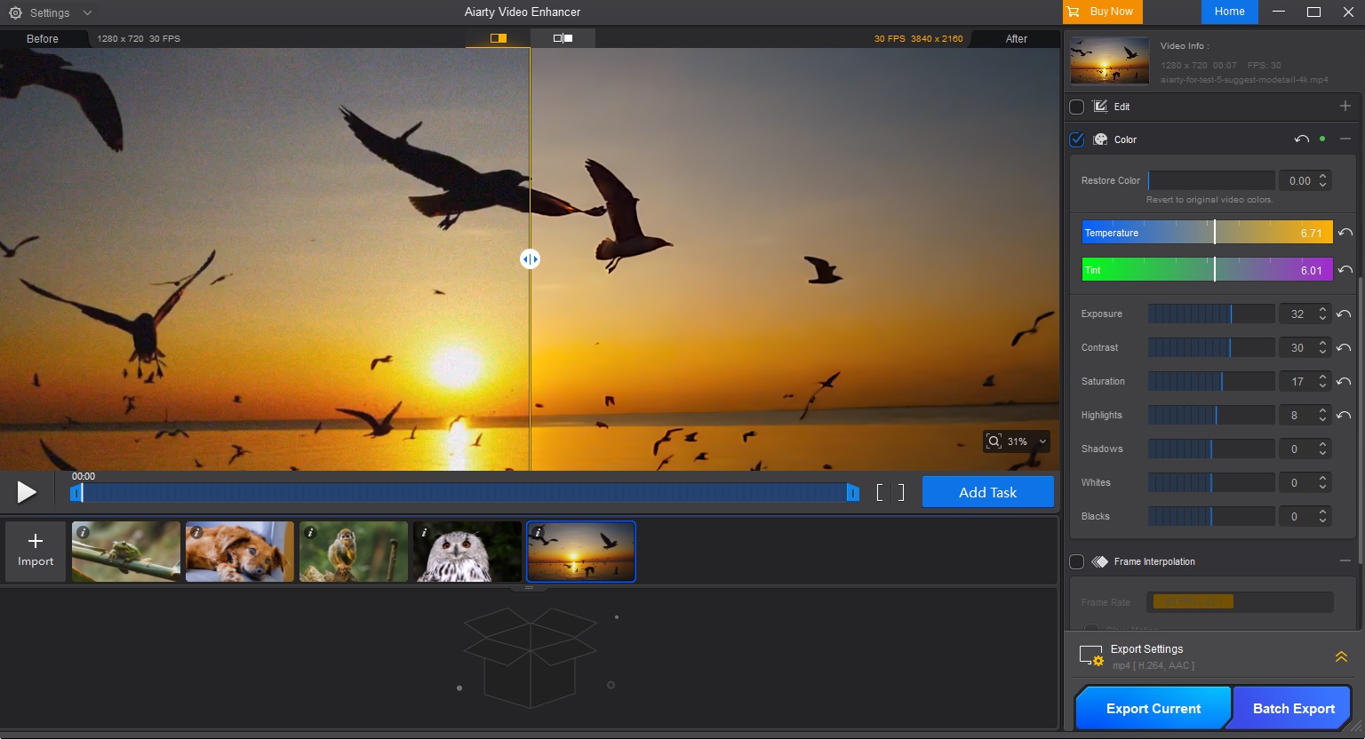Viewport: 1365px width, 739px height.
Task: Reset the Highlights value
Action: click(1344, 415)
